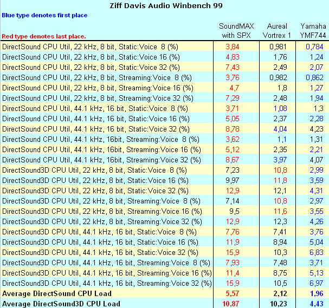Image resolution: width=329 pixels, height=308 pixels.
Task: Click the SoundMAX value 7,93
Action: (x=233, y=263)
